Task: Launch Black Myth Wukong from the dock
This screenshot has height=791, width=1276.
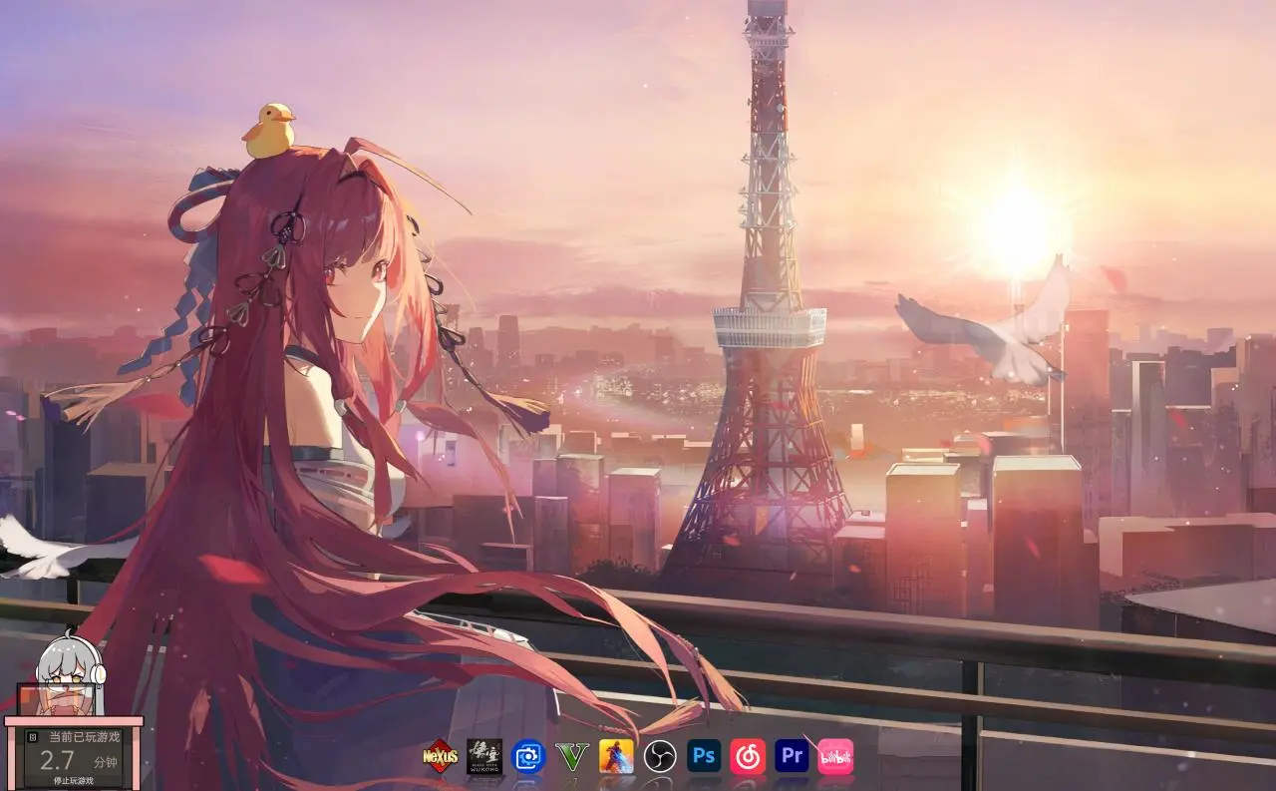Action: pyautogui.click(x=484, y=756)
